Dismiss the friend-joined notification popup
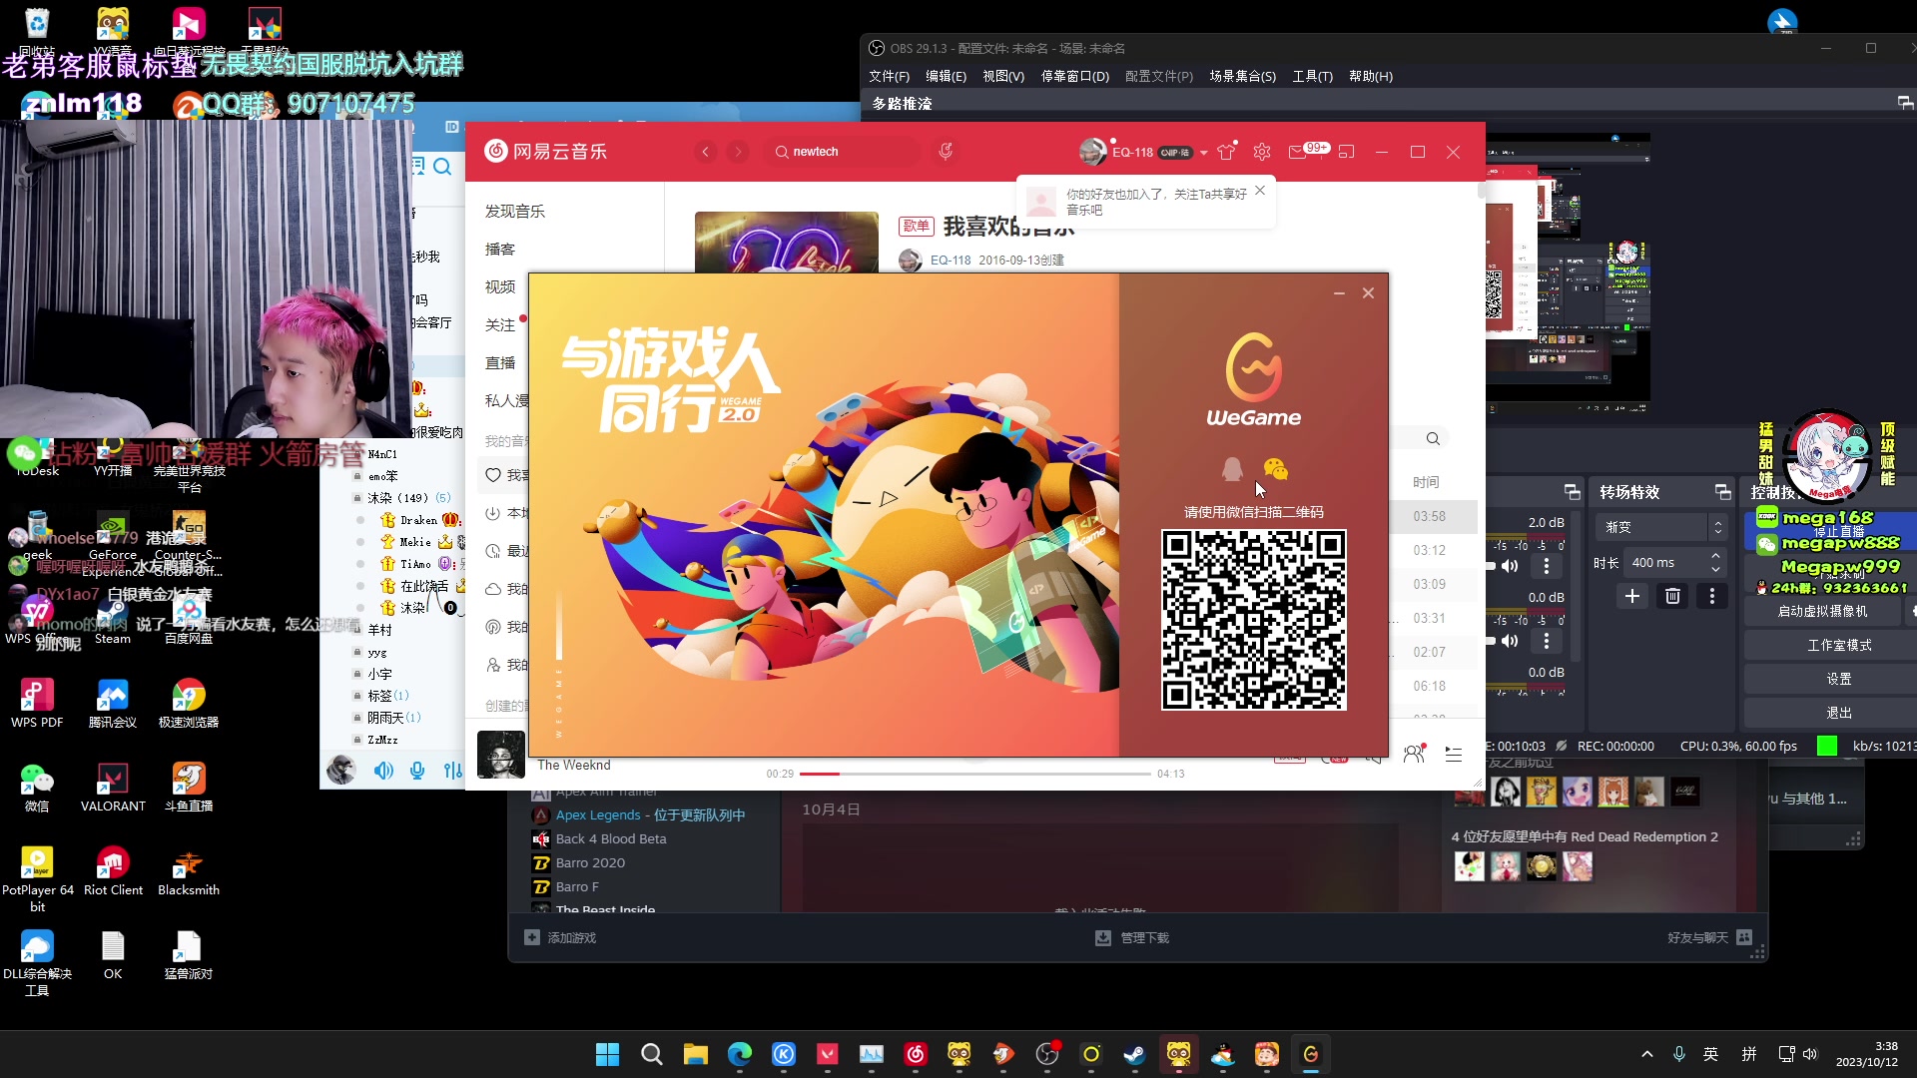1917x1078 pixels. (x=1260, y=191)
